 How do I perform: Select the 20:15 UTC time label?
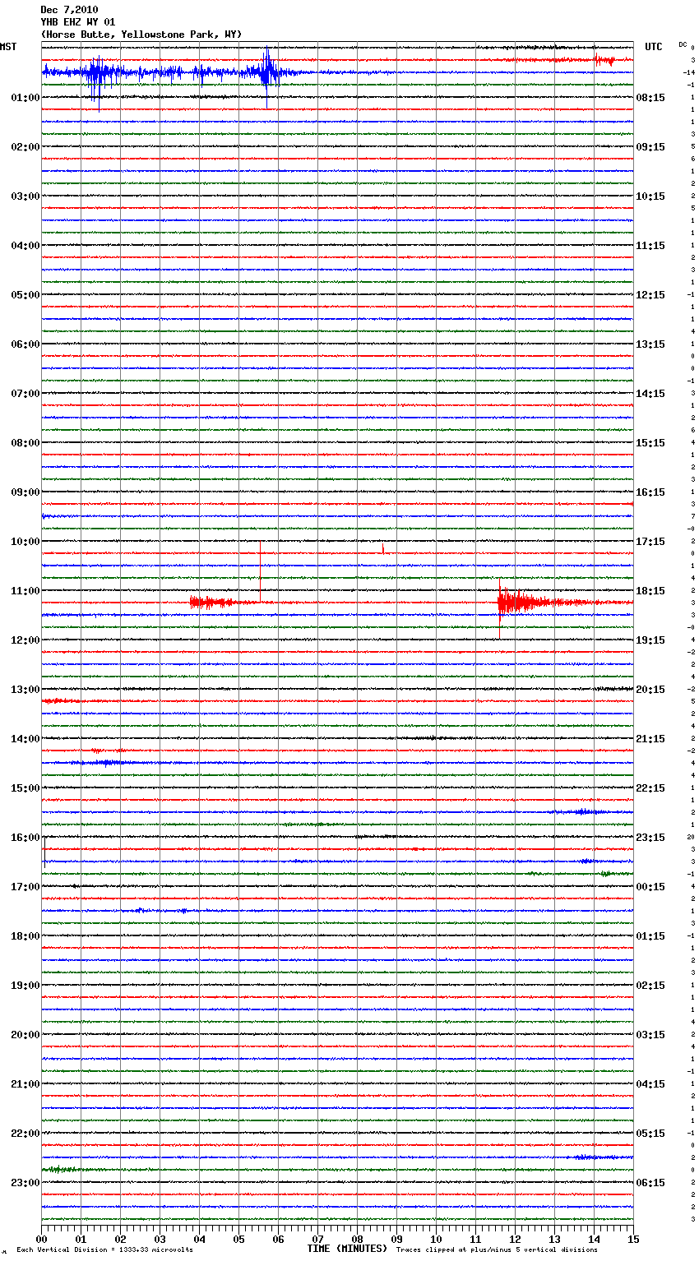pos(650,690)
